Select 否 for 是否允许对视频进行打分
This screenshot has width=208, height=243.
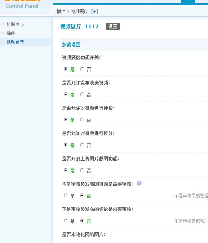point(82,145)
